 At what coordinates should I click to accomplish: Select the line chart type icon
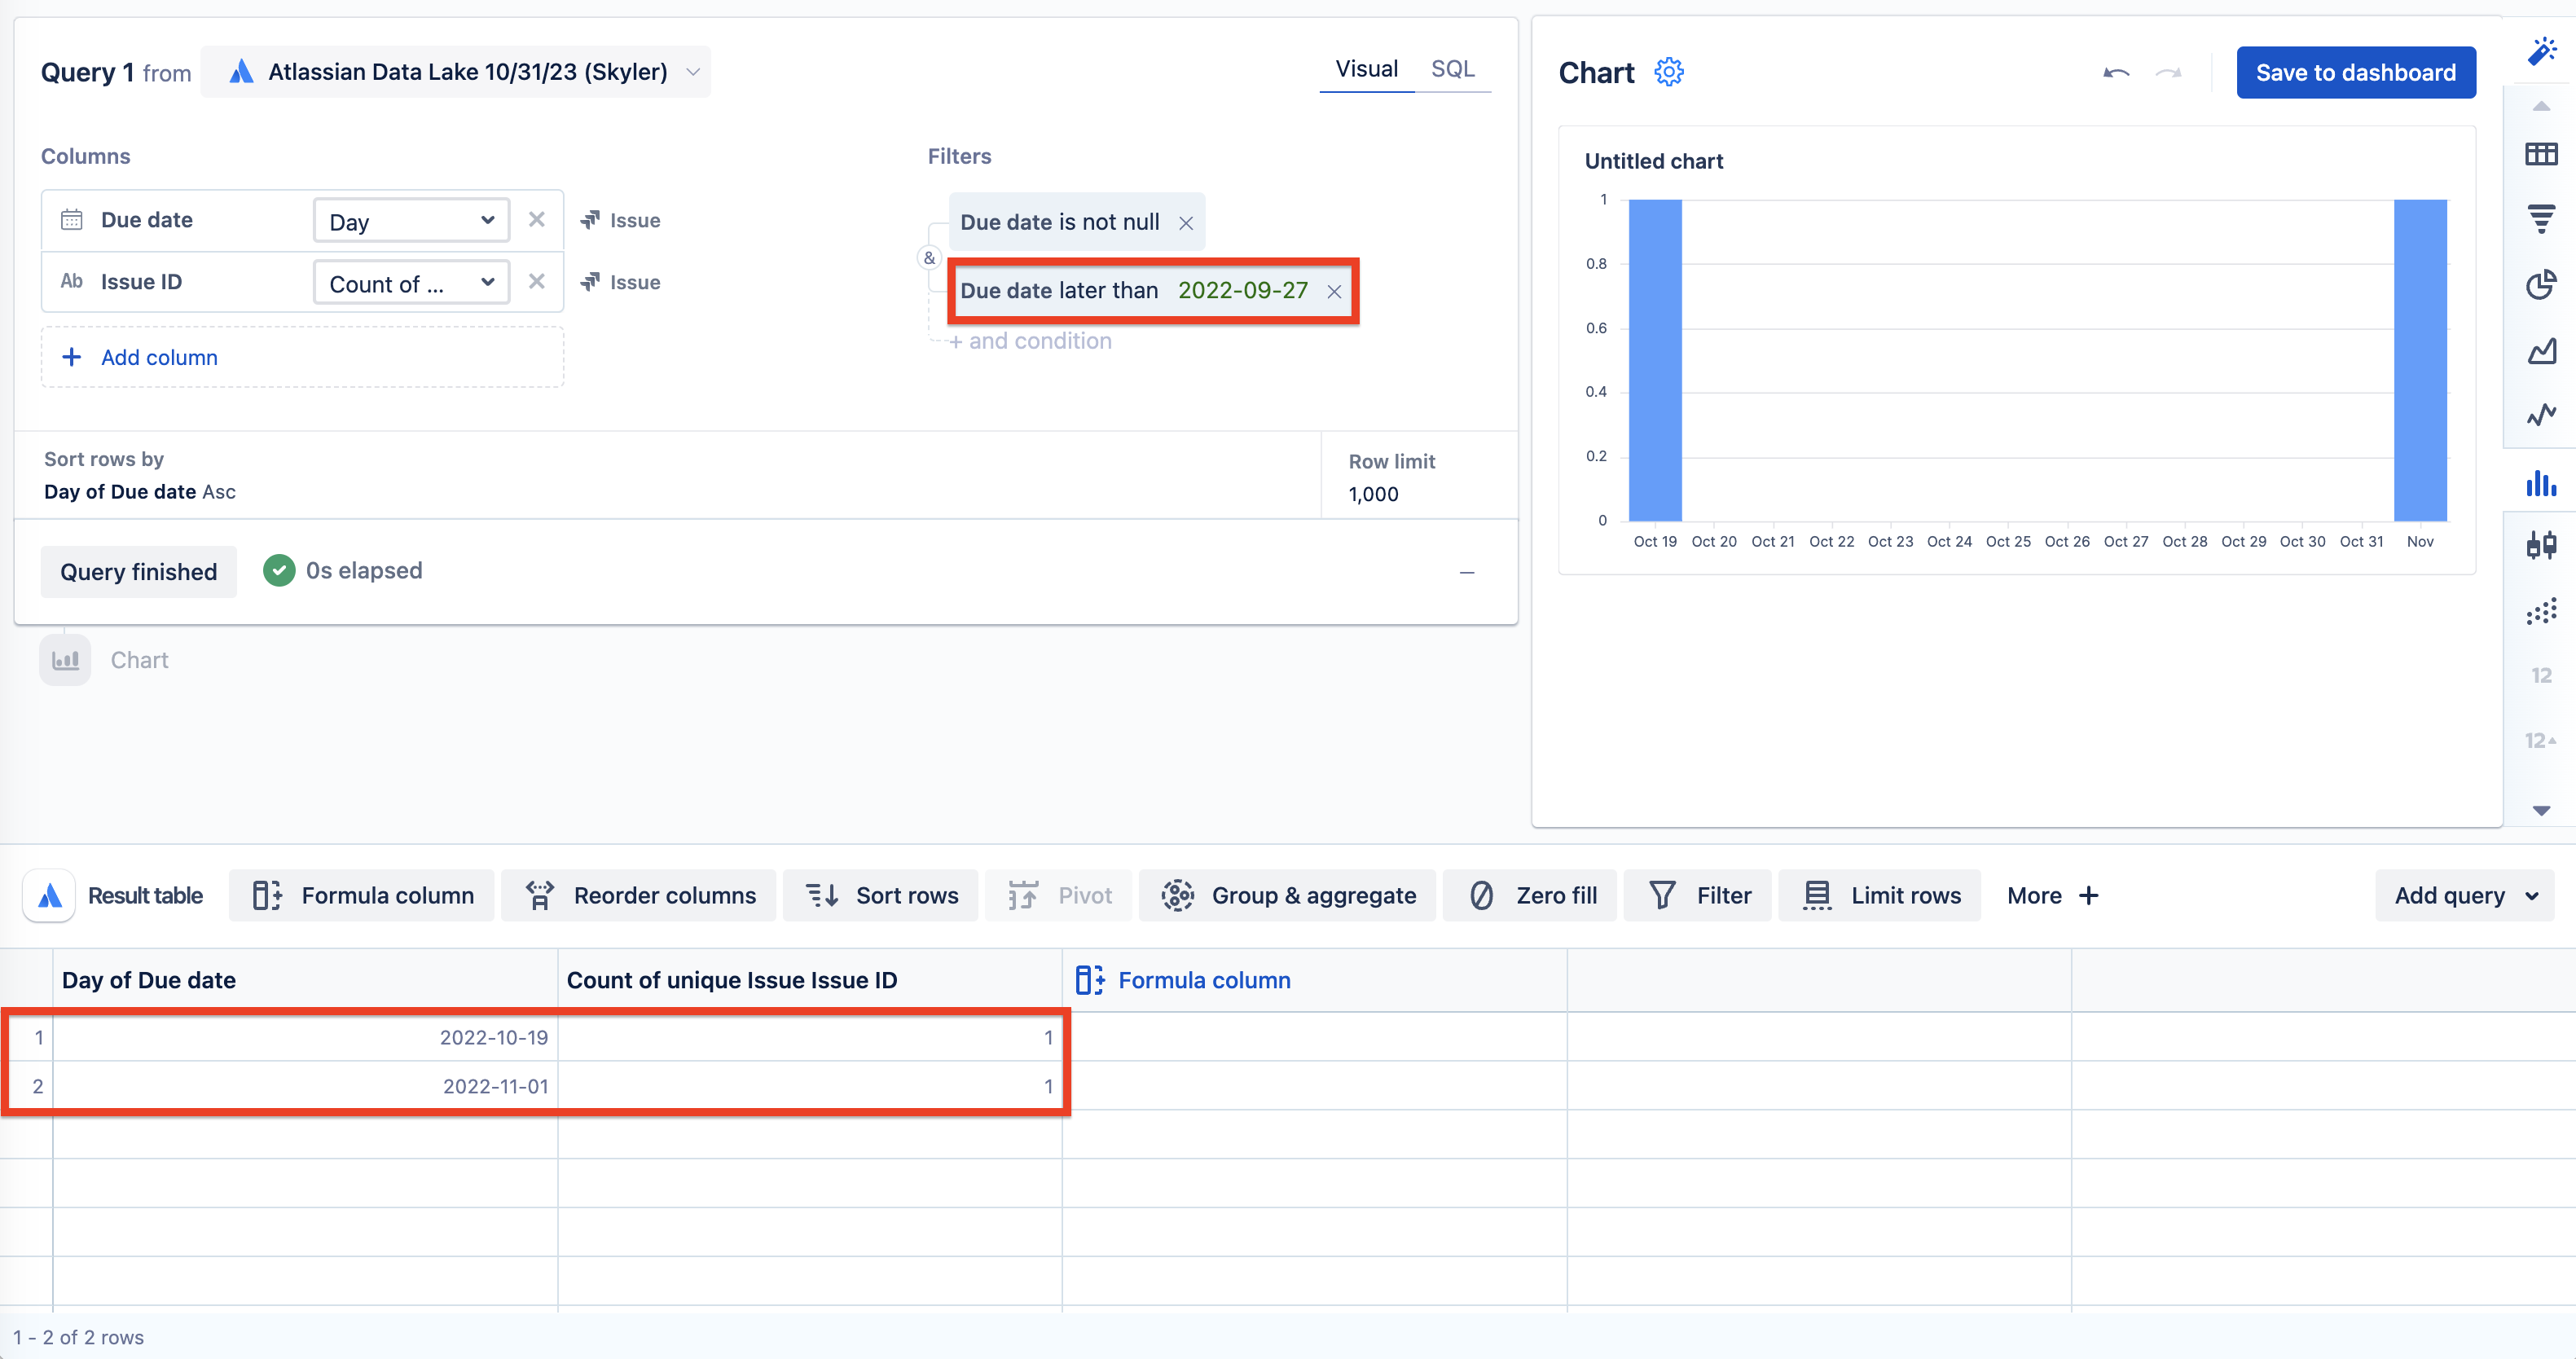[2540, 414]
